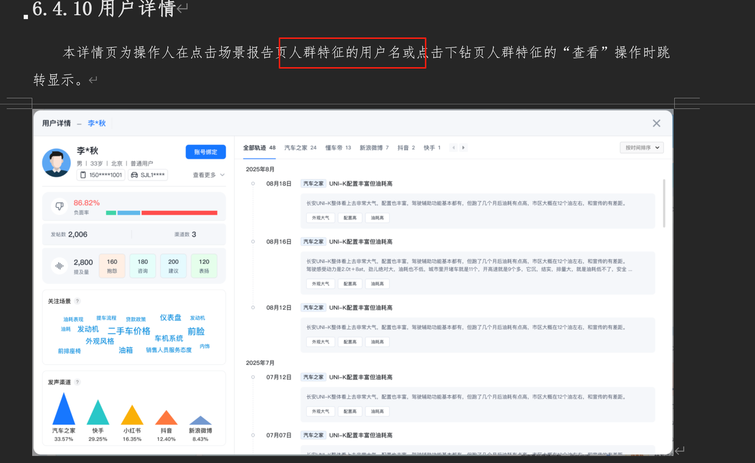Click help icon next to 发声渠道
This screenshot has width=755, height=463.
click(77, 382)
